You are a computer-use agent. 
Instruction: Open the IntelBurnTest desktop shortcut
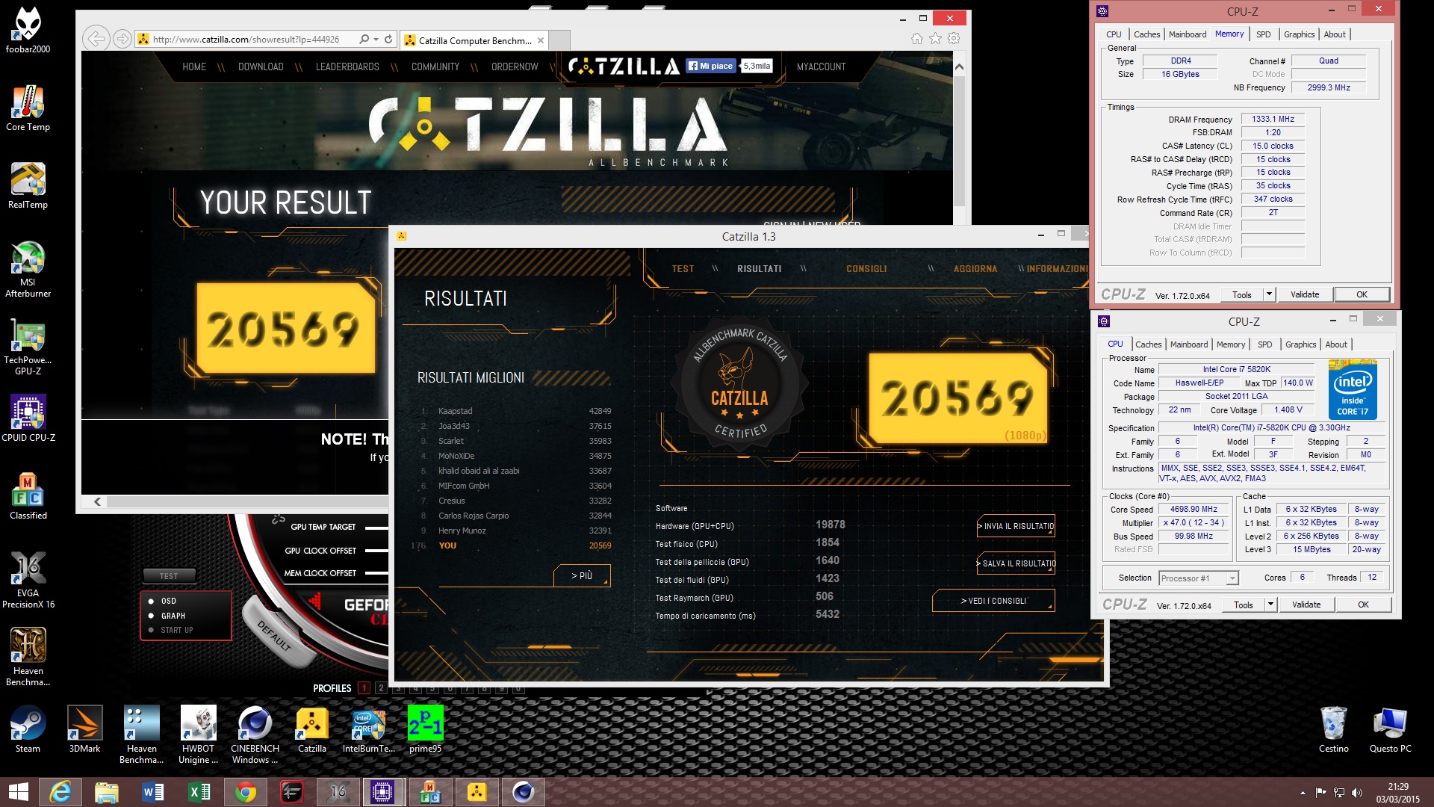(x=369, y=730)
